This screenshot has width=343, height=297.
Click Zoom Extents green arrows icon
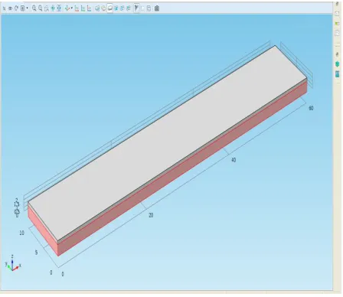(x=53, y=8)
